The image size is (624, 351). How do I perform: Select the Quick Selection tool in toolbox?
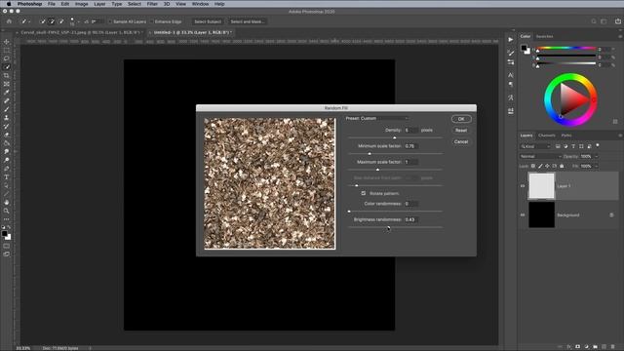click(x=7, y=67)
